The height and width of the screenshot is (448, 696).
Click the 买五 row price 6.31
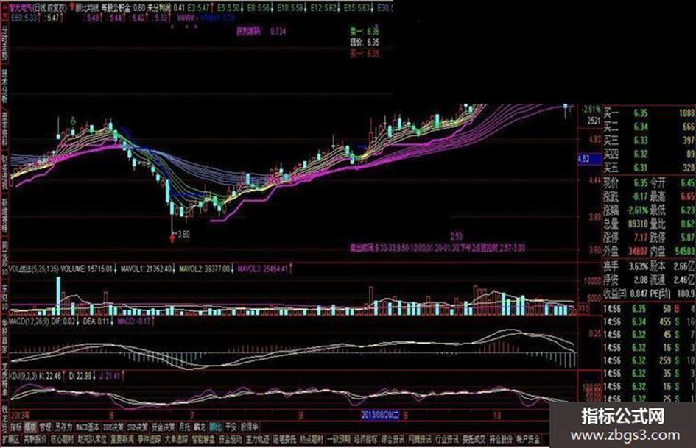(641, 168)
